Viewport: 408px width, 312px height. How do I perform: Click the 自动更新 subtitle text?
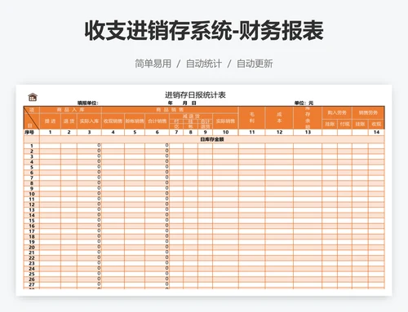(255, 64)
